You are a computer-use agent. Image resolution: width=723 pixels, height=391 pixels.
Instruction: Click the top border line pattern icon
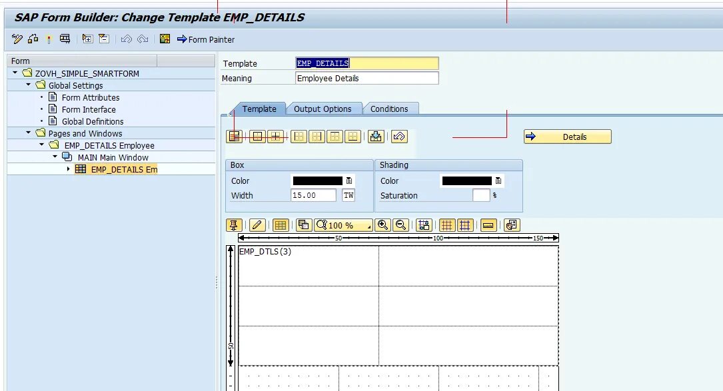coord(335,137)
